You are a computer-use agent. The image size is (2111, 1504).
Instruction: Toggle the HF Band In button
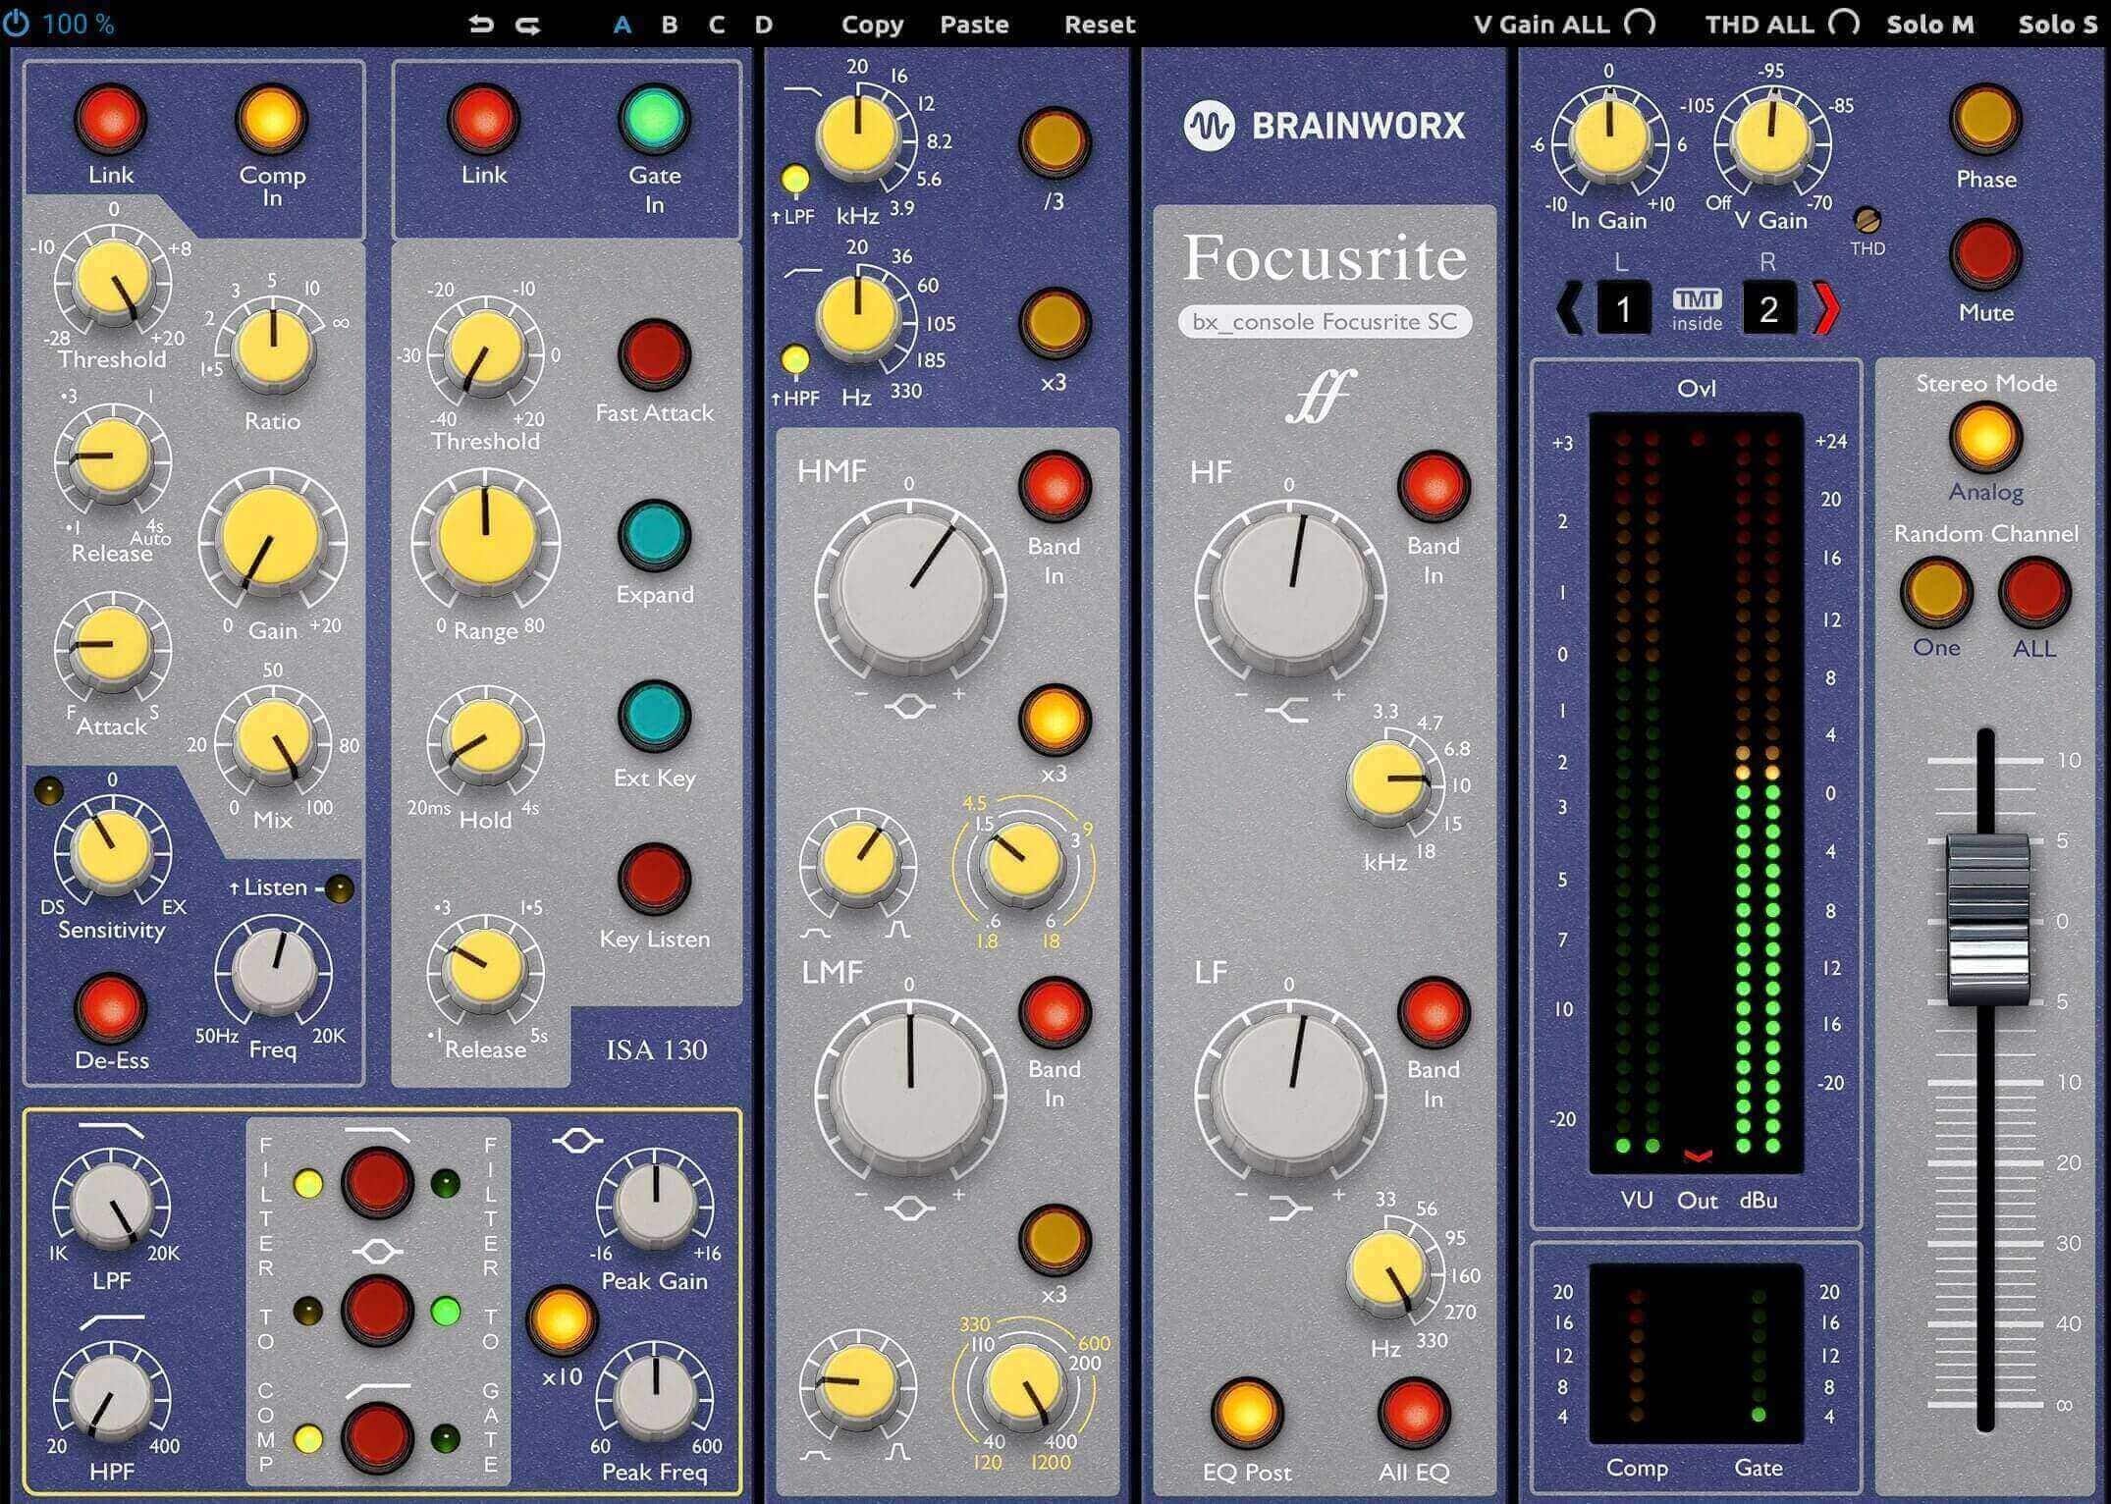1433,487
